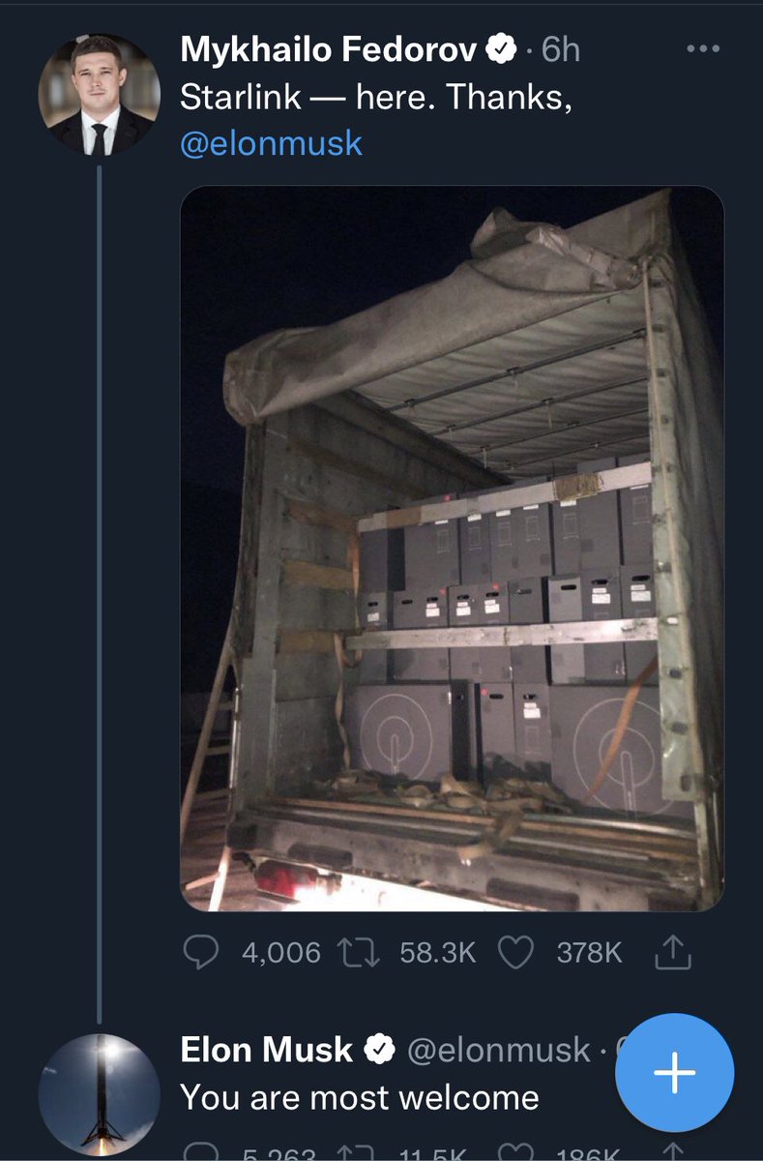The width and height of the screenshot is (763, 1161).
Task: Open the 6h timestamp of Fedorov's tweet
Action: pos(561,51)
